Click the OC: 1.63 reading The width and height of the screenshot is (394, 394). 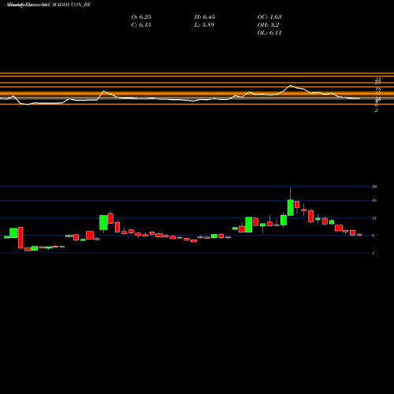[x=269, y=17]
